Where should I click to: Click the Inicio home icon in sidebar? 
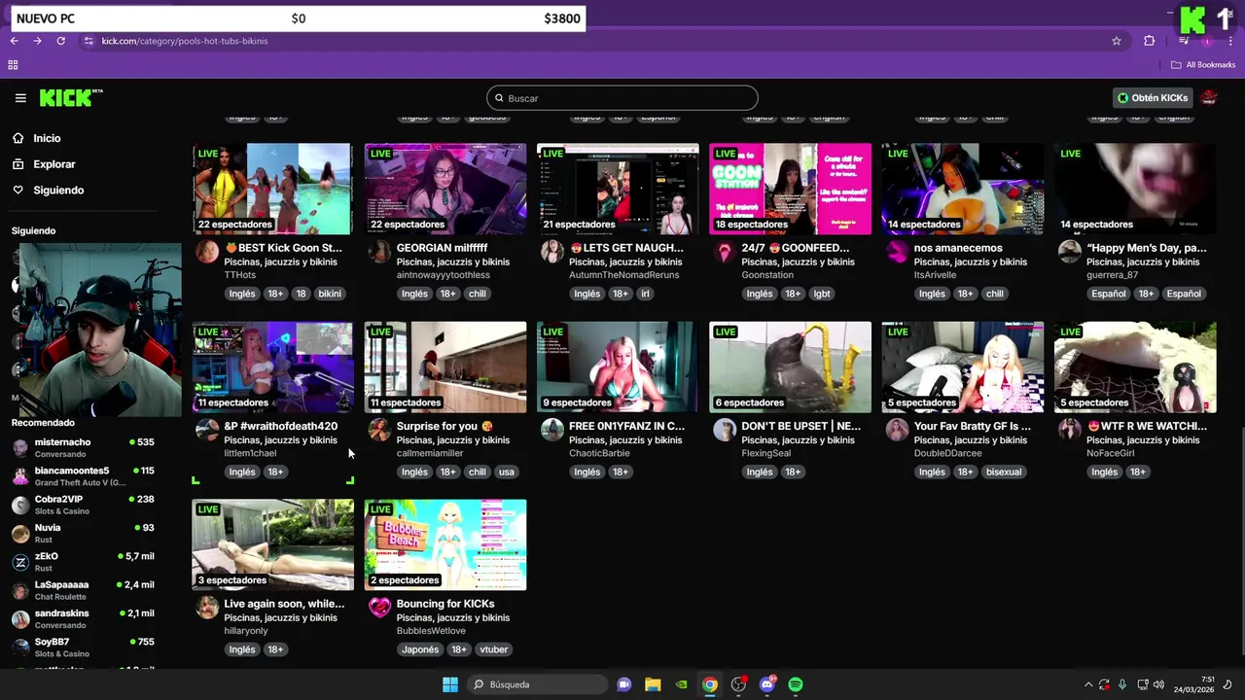[18, 138]
